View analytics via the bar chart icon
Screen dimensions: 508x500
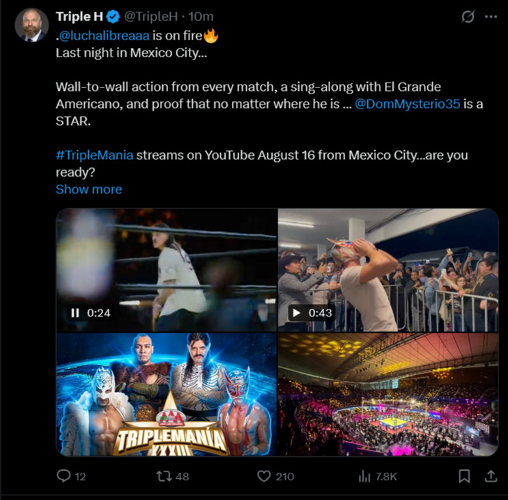click(x=364, y=476)
